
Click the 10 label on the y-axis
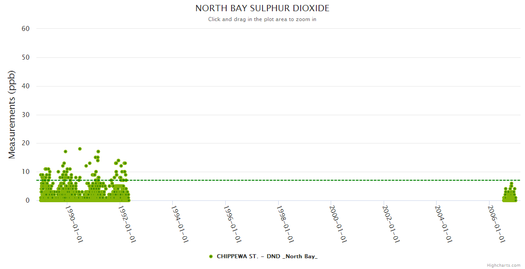click(x=26, y=172)
